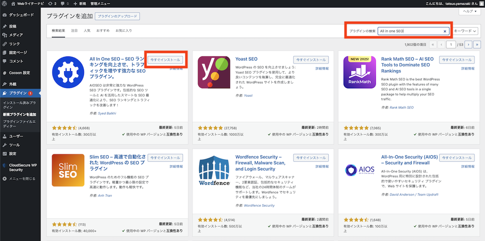The image size is (485, 241).
Task: Install the Slim SEO plugin
Action: pyautogui.click(x=165, y=158)
